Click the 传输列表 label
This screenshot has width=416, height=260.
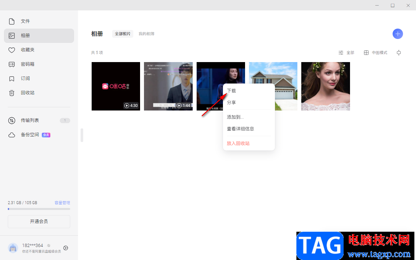(x=30, y=121)
